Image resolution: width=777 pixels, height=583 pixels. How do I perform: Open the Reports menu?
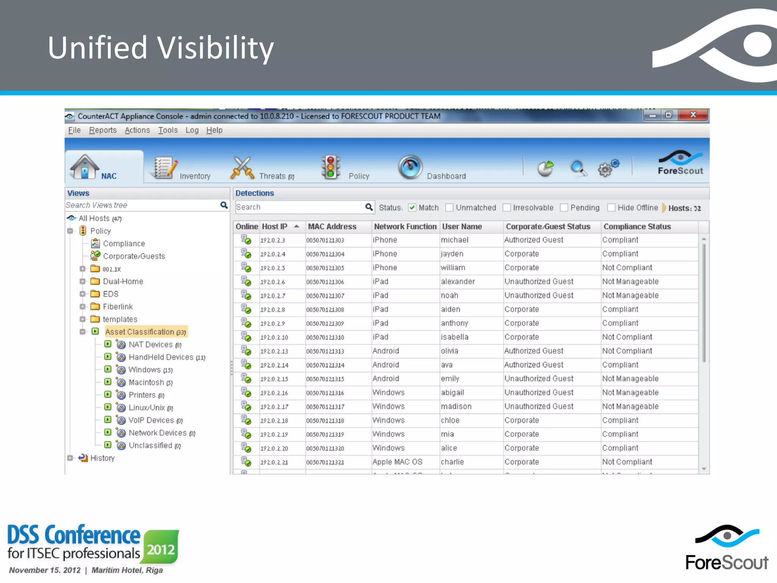tap(103, 130)
